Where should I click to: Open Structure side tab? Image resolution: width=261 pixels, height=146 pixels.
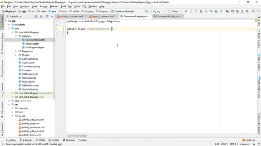coord(2,90)
